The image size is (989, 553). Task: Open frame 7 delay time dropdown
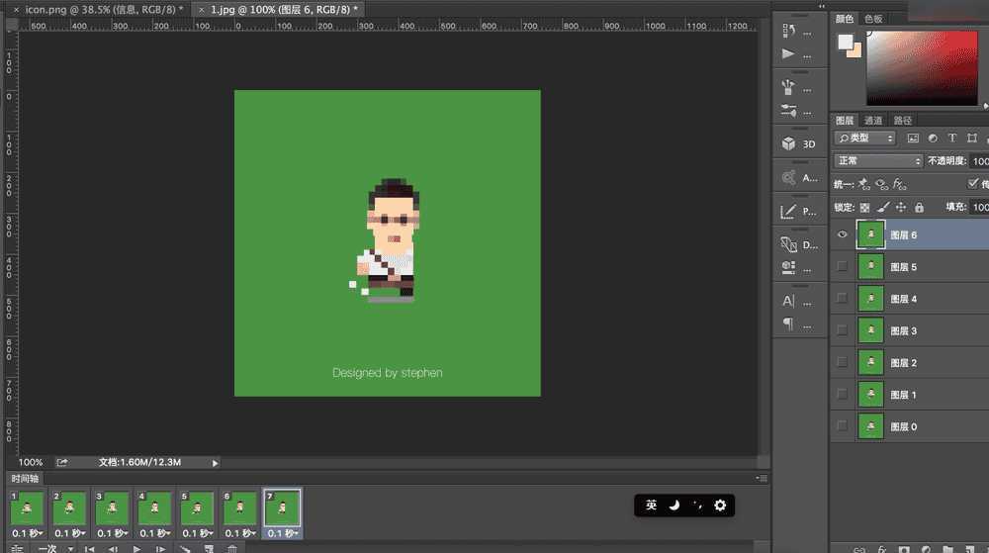[x=283, y=533]
